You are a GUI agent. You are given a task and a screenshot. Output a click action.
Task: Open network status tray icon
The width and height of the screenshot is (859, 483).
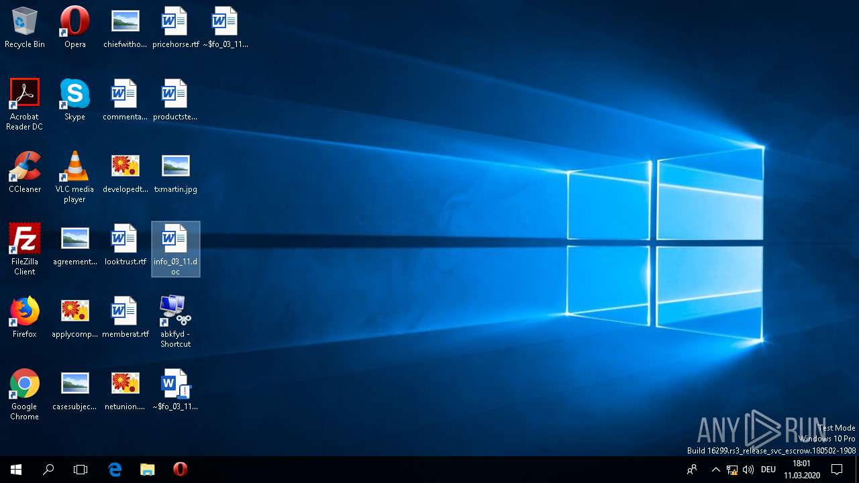tap(732, 470)
